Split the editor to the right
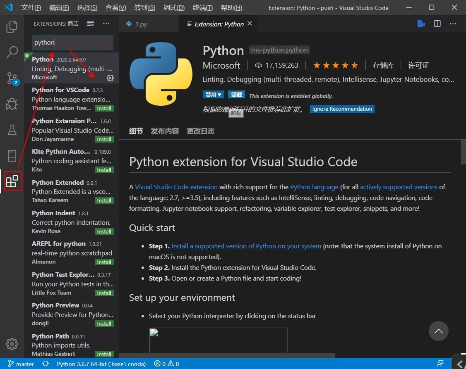 click(x=437, y=24)
